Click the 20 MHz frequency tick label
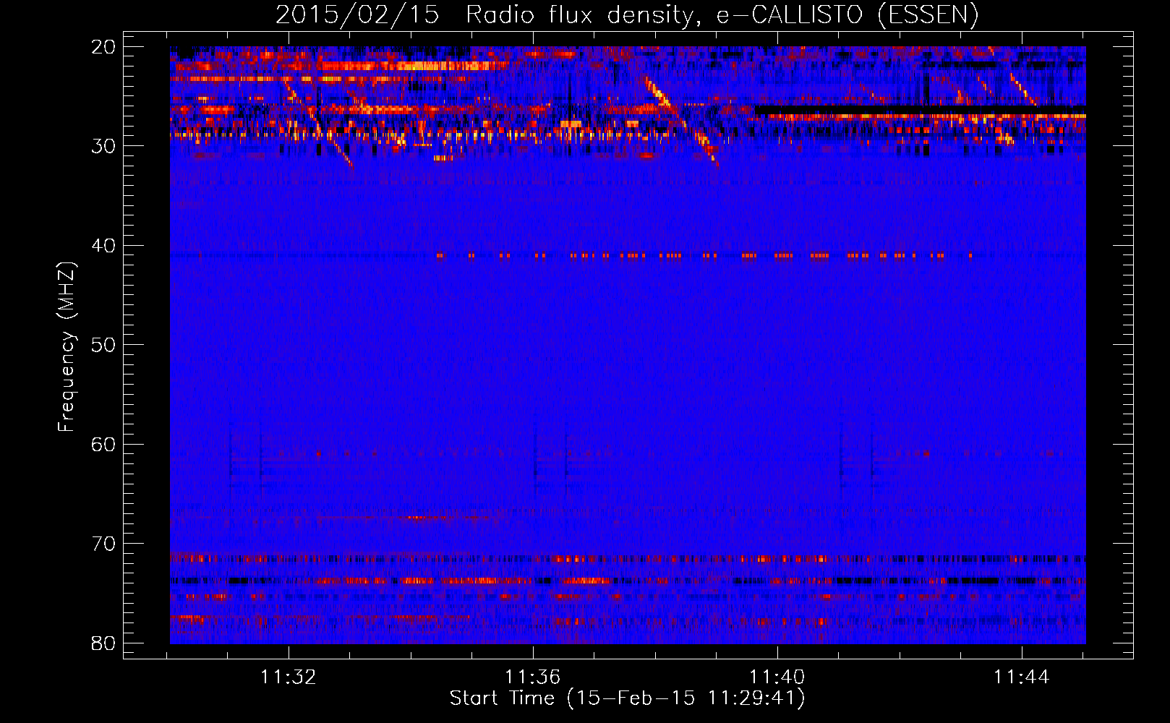The height and width of the screenshot is (723, 1170). coord(103,47)
